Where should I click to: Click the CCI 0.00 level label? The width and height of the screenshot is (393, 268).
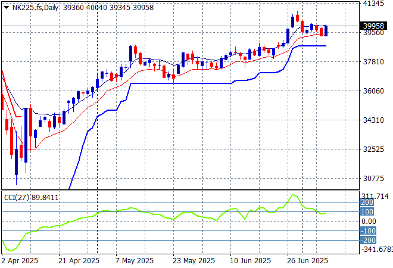click(x=369, y=222)
